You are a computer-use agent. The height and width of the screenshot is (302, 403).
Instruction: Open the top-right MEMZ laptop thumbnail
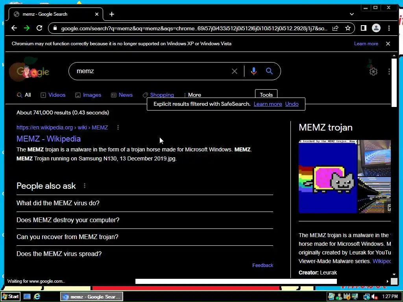374,158
